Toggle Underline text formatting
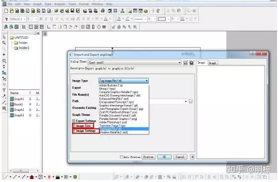The image size is (278, 182). pyautogui.click(x=52, y=19)
